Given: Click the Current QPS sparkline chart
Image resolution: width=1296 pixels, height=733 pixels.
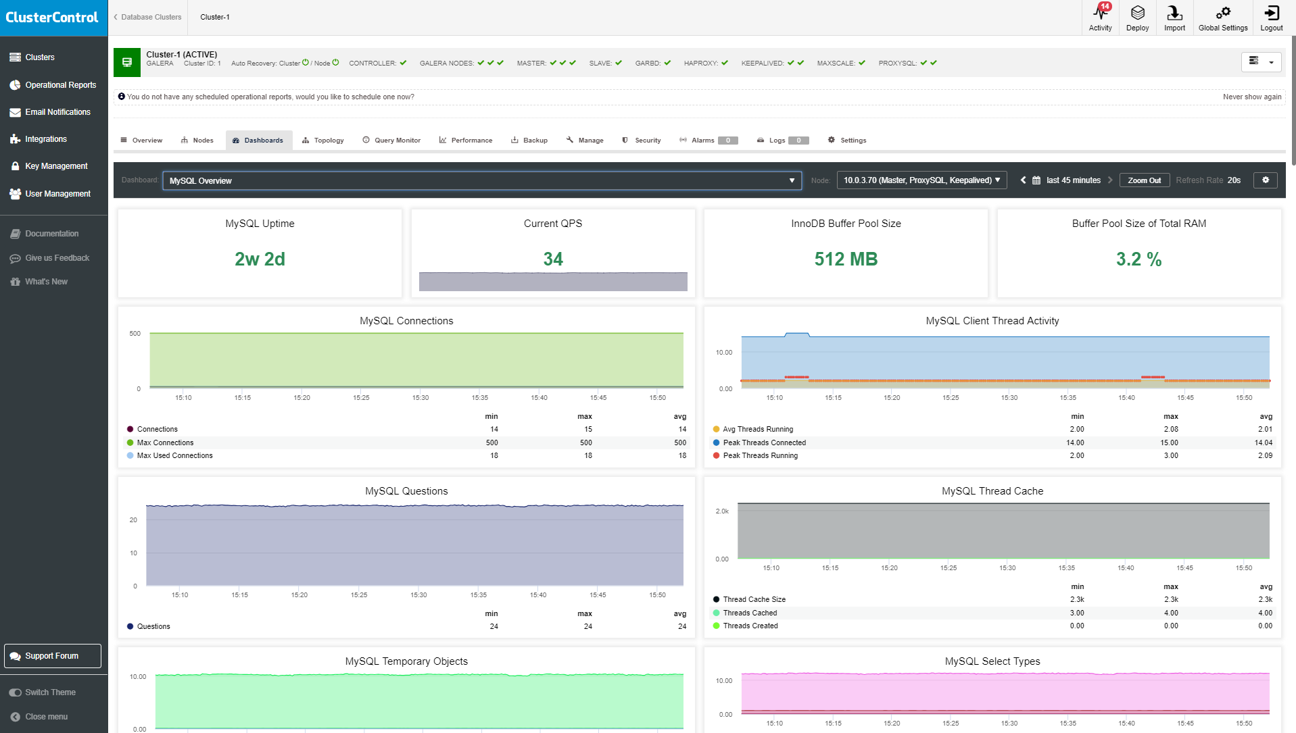Looking at the screenshot, I should point(553,282).
